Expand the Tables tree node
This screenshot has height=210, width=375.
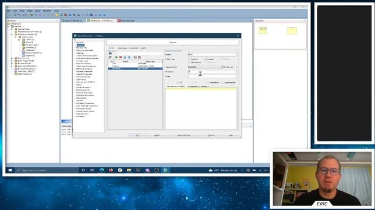(x=19, y=40)
